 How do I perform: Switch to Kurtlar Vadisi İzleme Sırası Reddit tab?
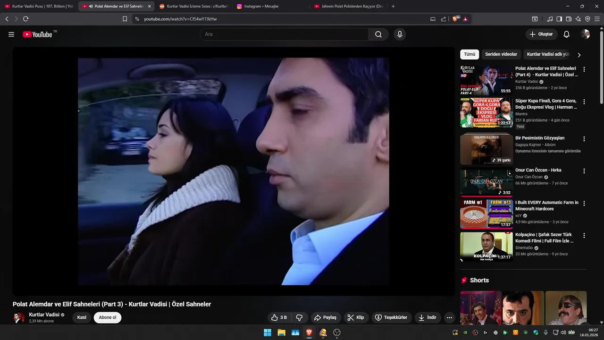(194, 6)
